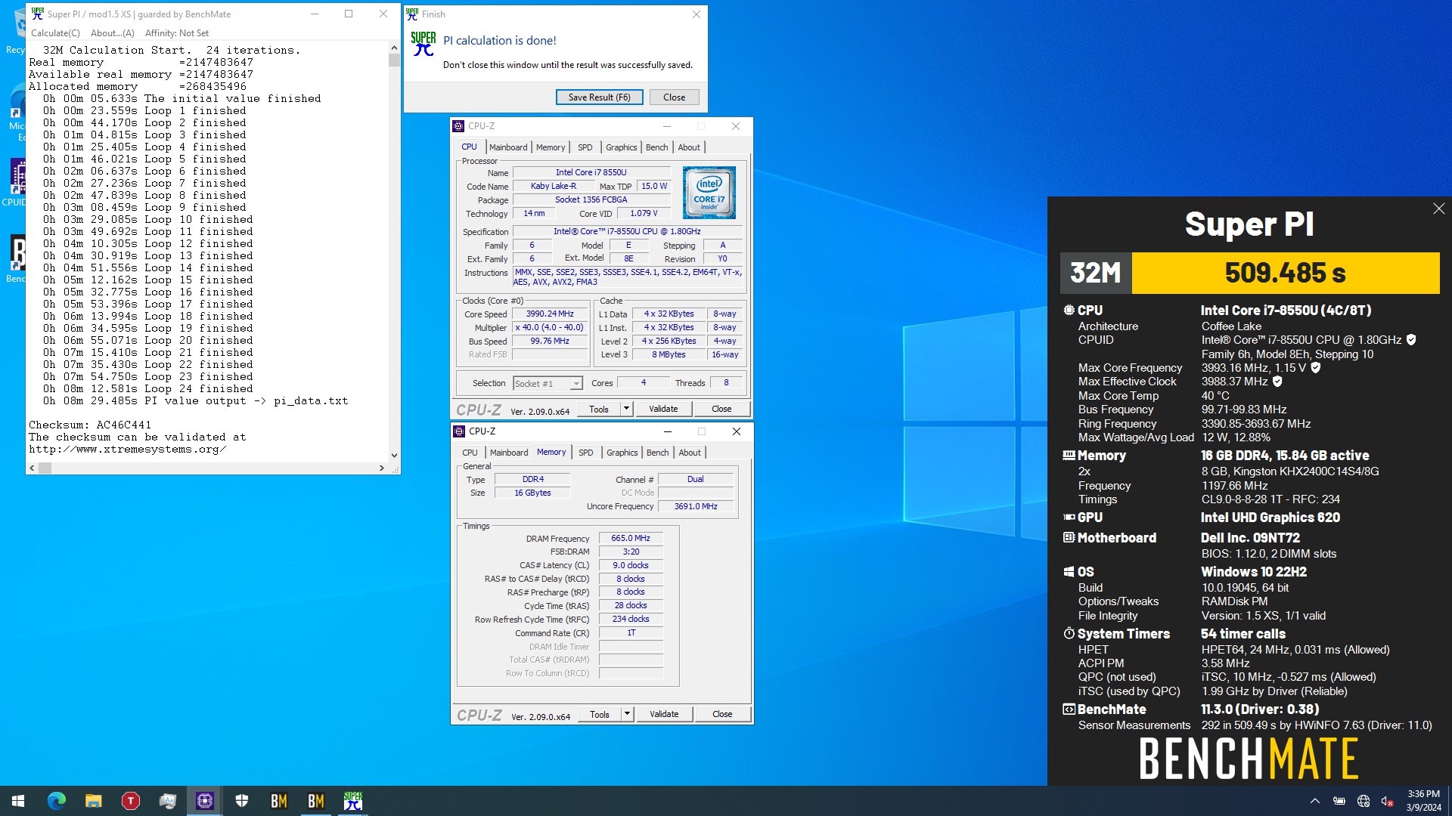Click the Max Core Frequency verified badge

pos(1316,367)
